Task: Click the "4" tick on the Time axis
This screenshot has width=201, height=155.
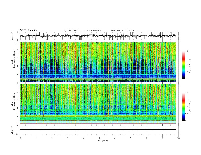Action: pos(83,138)
